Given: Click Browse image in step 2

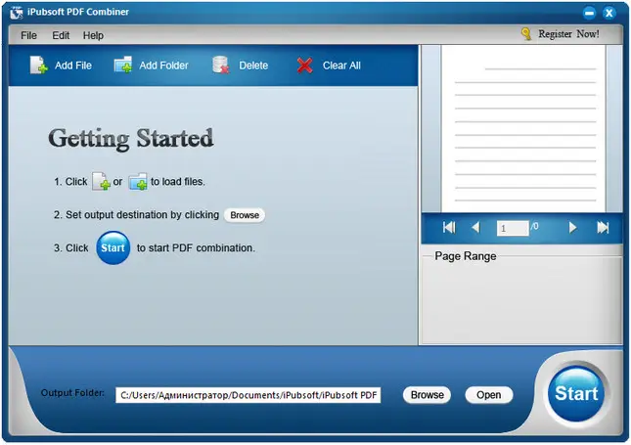Looking at the screenshot, I should pyautogui.click(x=245, y=215).
